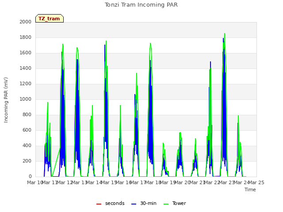Click the 800 y-axis tick label
The width and height of the screenshot is (283, 212).
(x=27, y=115)
